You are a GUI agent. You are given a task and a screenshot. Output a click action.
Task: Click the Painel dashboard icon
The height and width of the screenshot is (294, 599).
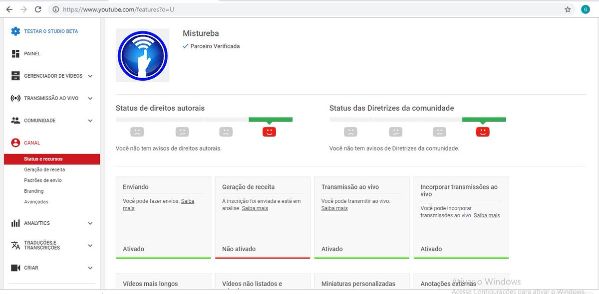click(x=15, y=54)
